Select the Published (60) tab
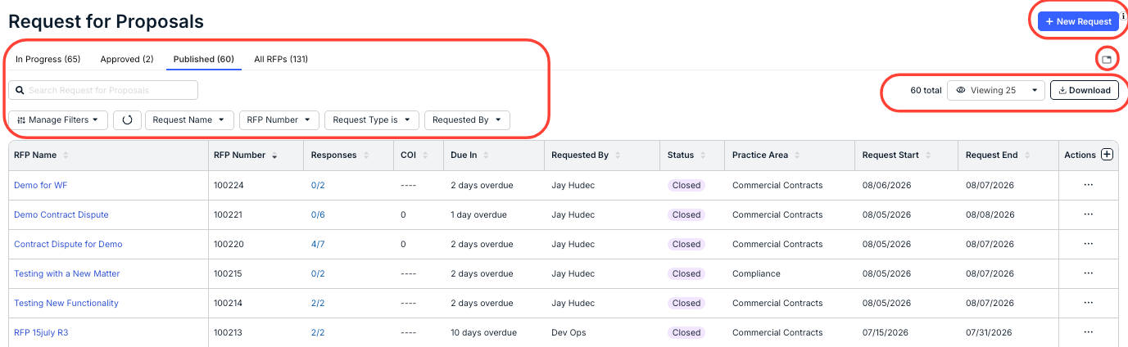 (204, 59)
